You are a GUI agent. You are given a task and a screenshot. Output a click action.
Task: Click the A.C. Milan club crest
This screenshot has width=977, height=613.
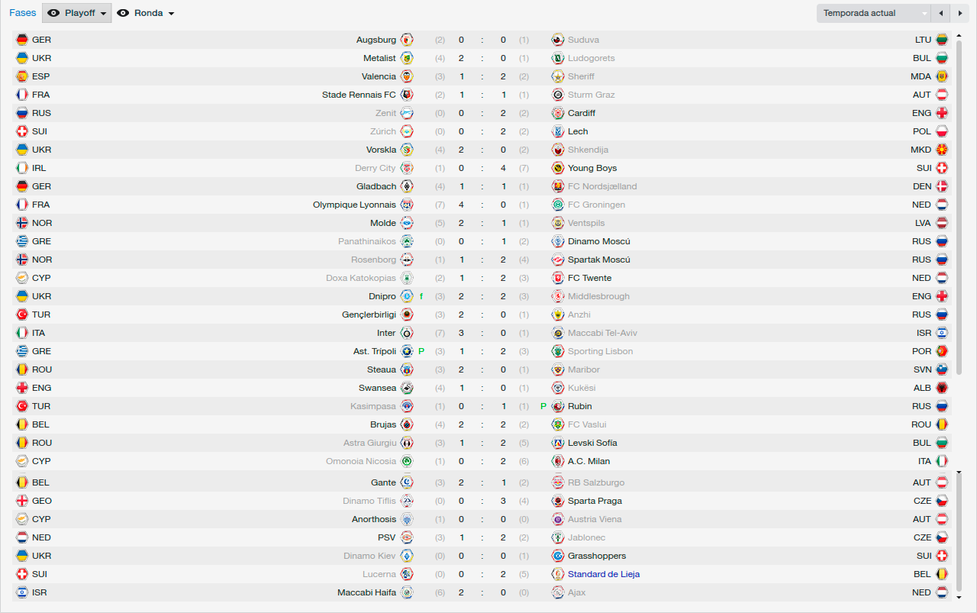558,461
